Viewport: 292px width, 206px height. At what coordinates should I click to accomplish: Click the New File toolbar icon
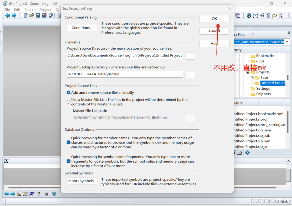coord(25,16)
